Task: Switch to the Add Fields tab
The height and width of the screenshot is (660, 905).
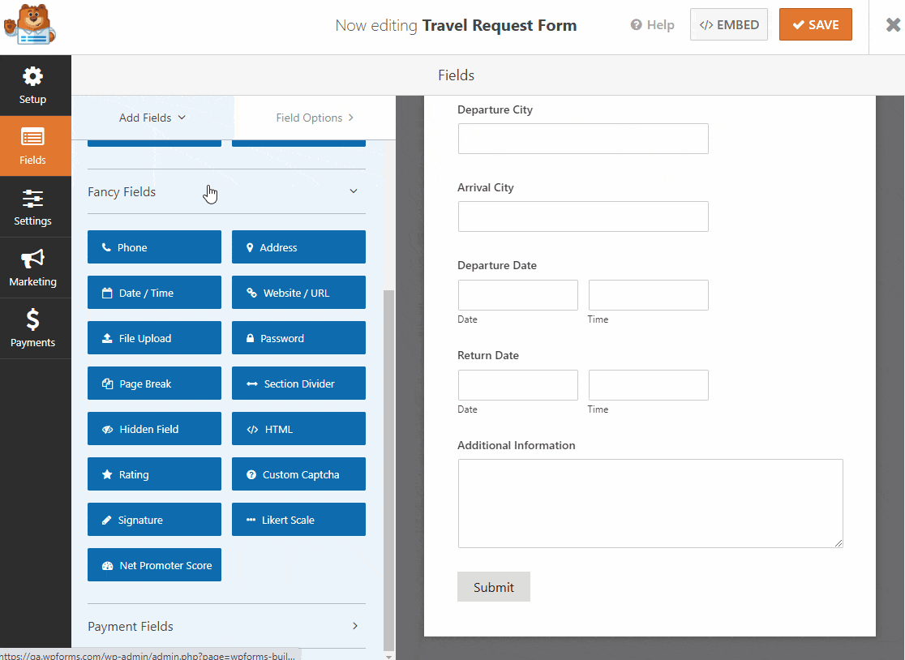Action: click(152, 118)
